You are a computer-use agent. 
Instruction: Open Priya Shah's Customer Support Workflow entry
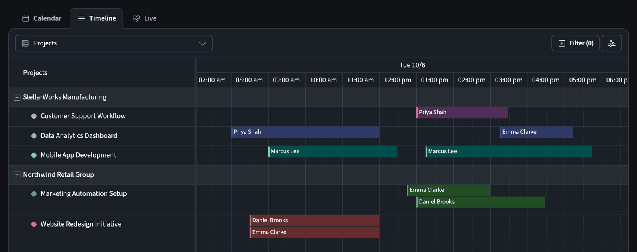[462, 113]
